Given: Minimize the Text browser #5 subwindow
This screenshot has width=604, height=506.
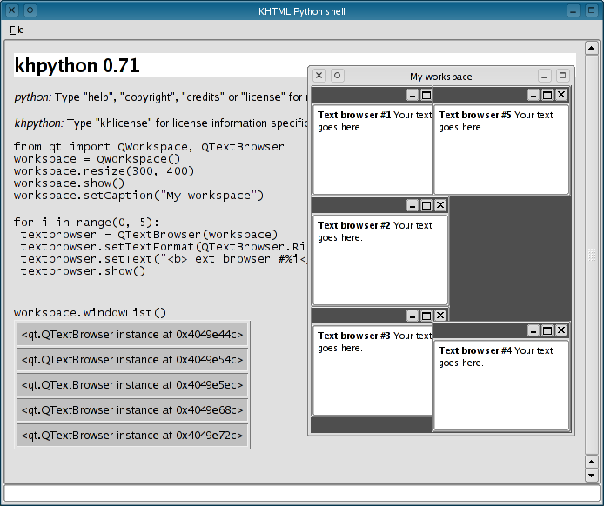Looking at the screenshot, I should tap(534, 95).
